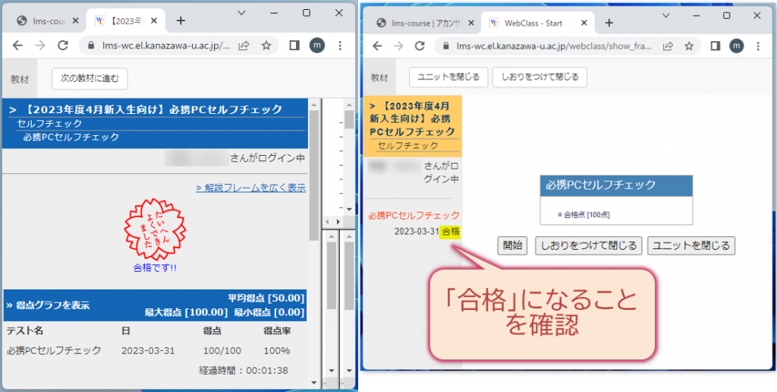Viewport: 777px width, 392px height.
Task: Maximize the right Chrome window
Action: point(726,15)
